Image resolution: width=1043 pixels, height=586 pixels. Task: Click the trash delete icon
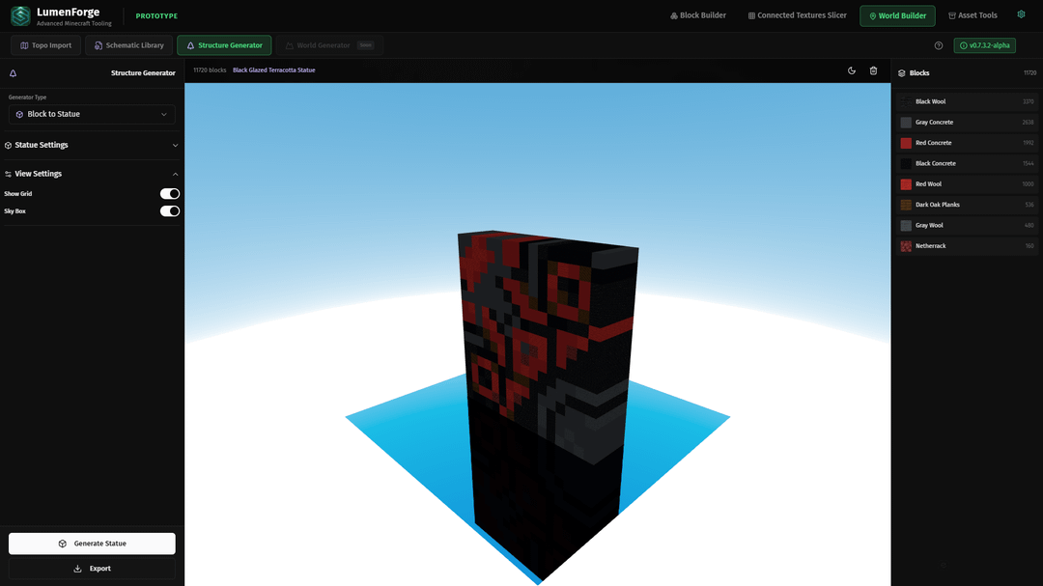point(873,70)
